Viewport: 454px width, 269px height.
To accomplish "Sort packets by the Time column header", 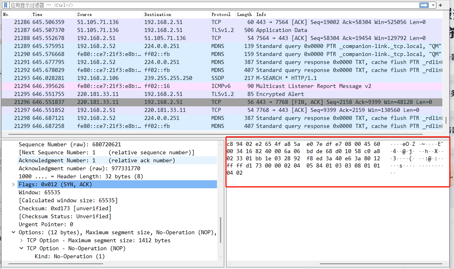I will click(x=53, y=14).
